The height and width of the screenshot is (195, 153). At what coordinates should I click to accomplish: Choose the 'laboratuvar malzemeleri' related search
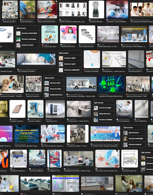click(70, 70)
